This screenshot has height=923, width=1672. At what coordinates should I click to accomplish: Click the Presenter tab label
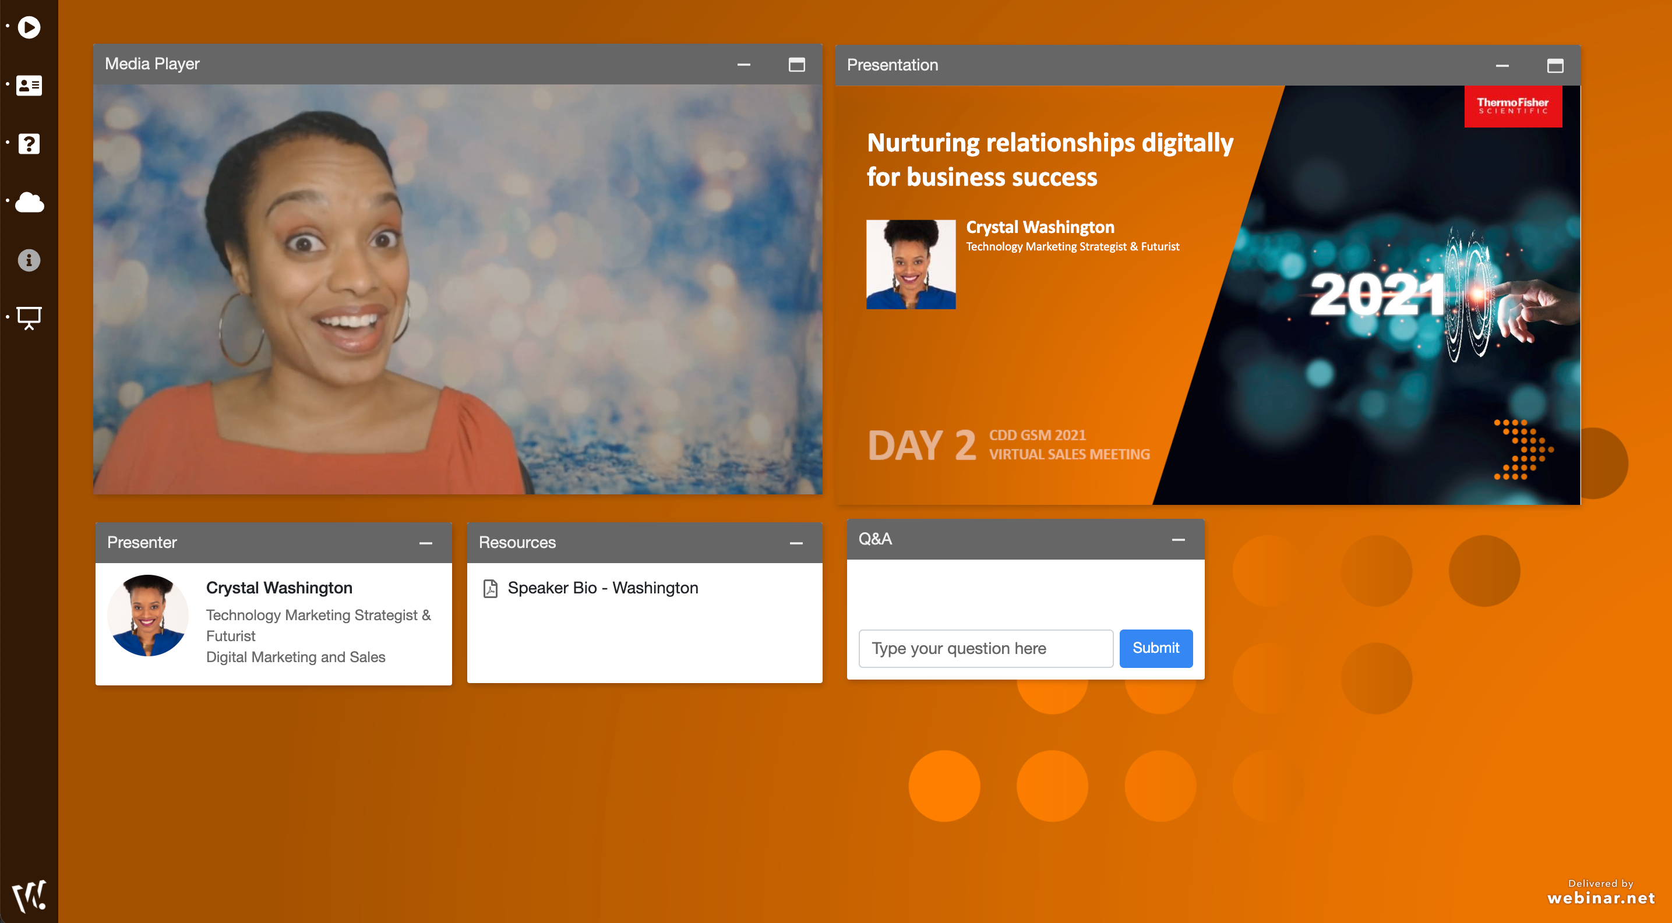[x=142, y=542]
